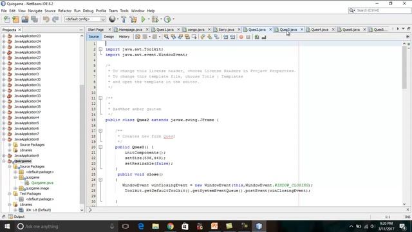Viewport: 412px width, 232px height.
Task: Click the Source view button
Action: coord(93,37)
